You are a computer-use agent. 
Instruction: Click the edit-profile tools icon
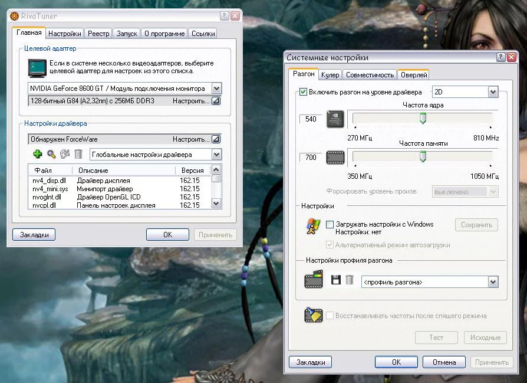click(x=64, y=154)
